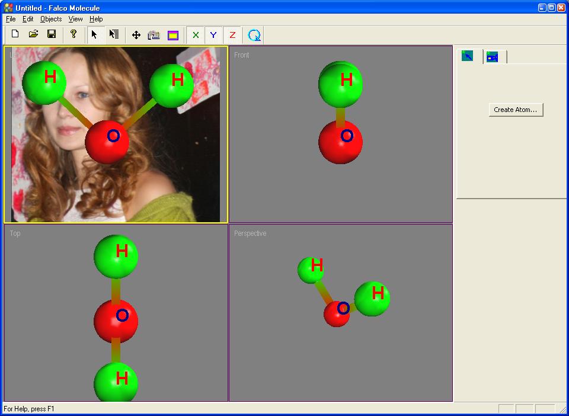Image resolution: width=569 pixels, height=416 pixels.
Task: Click inside the Perspective viewport background
Action: click(x=399, y=363)
